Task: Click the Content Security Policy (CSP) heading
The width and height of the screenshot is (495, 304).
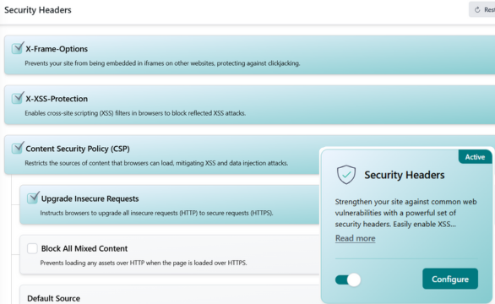Action: [78, 149]
